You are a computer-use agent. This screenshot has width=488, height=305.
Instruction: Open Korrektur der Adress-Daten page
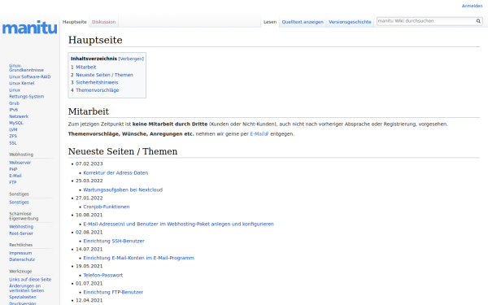[115, 173]
